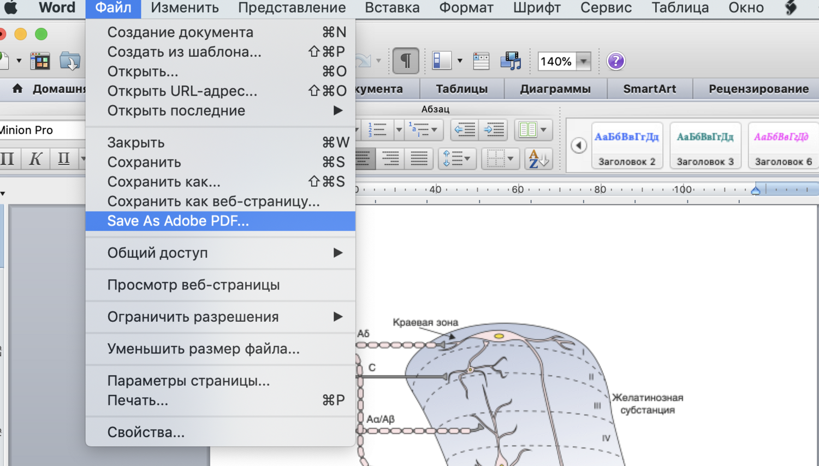This screenshot has height=466, width=819.
Task: Click the open document folder icon
Action: point(70,61)
